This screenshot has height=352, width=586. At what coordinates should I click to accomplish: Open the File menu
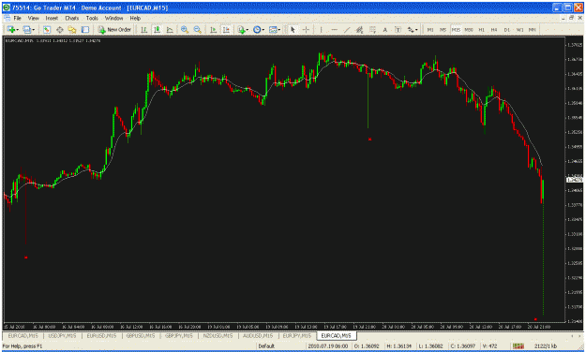point(18,18)
